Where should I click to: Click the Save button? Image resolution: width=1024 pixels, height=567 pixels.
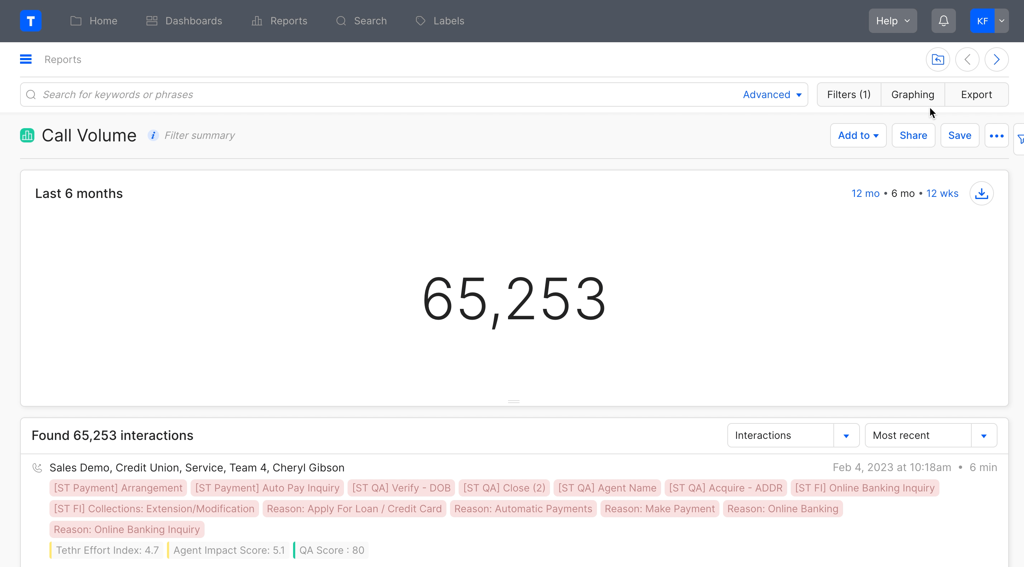click(959, 135)
